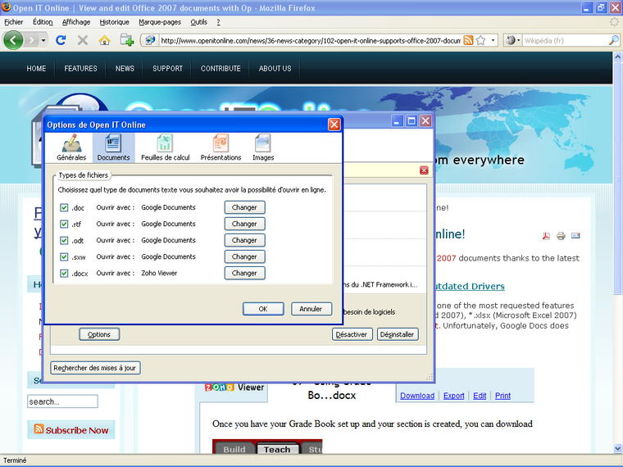
Task: Click the PDF export icon on article
Action: [x=546, y=236]
